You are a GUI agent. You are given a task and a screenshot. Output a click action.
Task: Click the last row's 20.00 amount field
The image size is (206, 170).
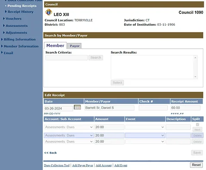pos(109,142)
